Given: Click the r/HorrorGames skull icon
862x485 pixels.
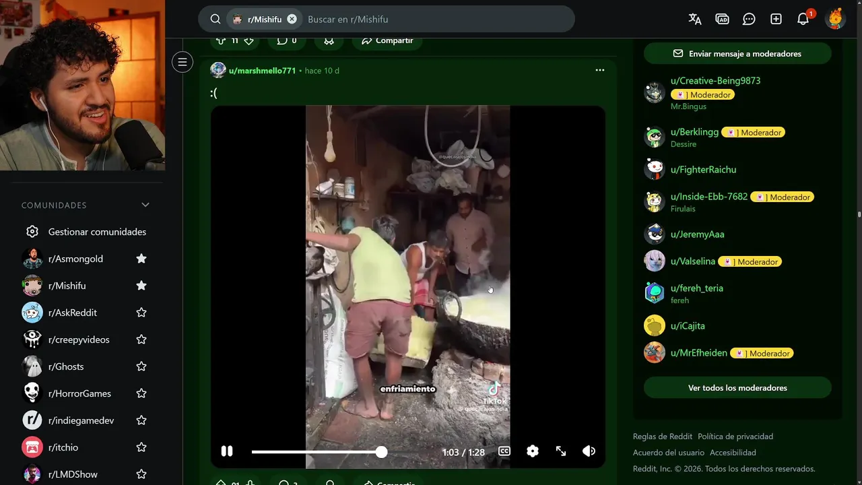Looking at the screenshot, I should [x=32, y=393].
